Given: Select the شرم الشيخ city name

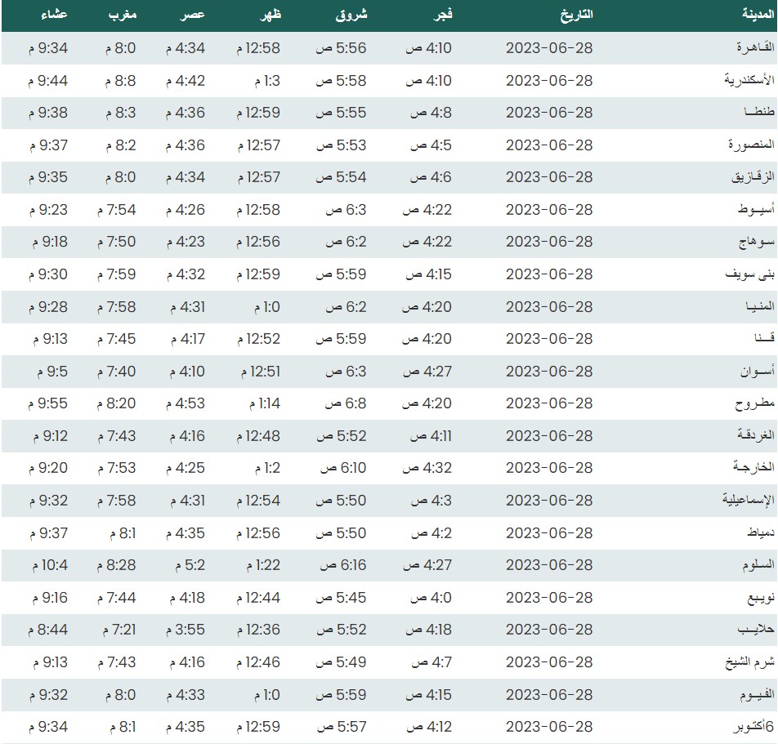Looking at the screenshot, I should pos(743,662).
